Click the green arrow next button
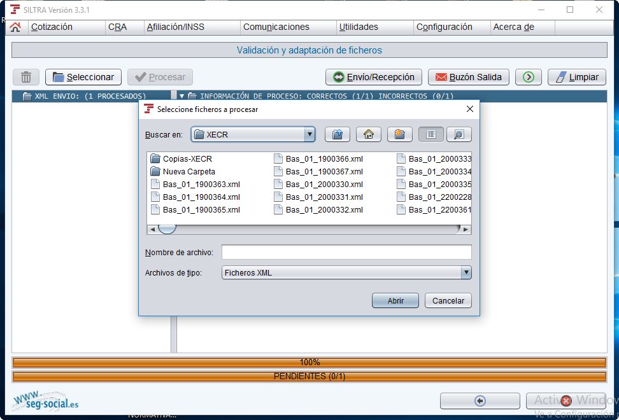Screen dimensions: 619x420 point(528,77)
